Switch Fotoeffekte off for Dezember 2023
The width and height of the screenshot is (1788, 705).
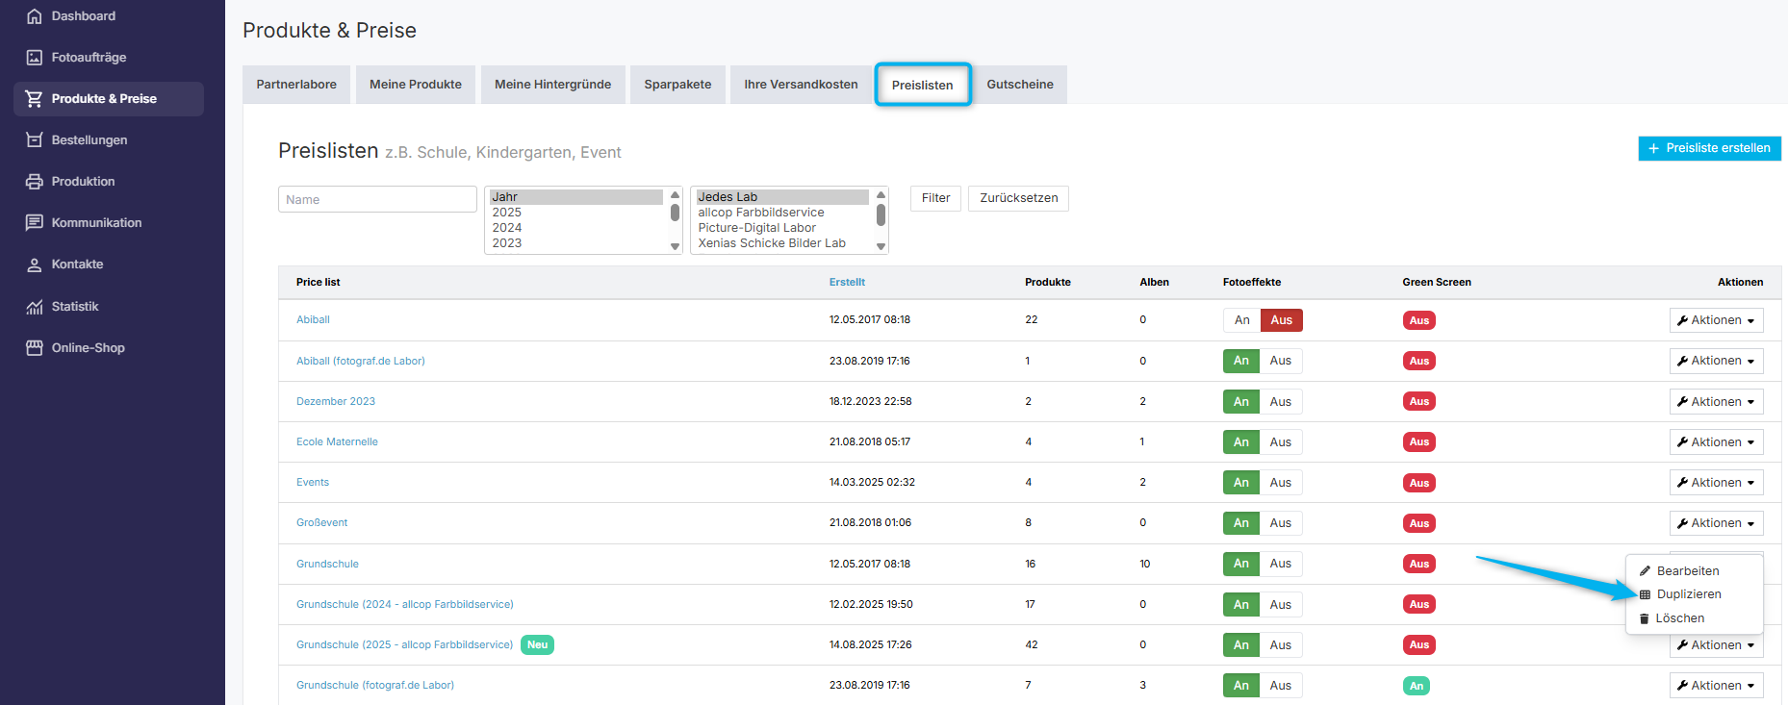click(1281, 402)
